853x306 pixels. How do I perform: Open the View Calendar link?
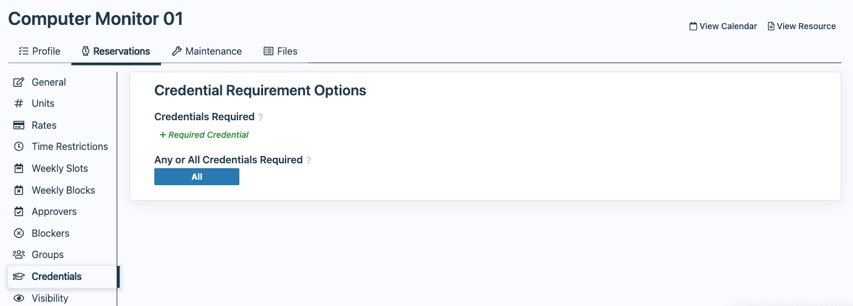723,26
